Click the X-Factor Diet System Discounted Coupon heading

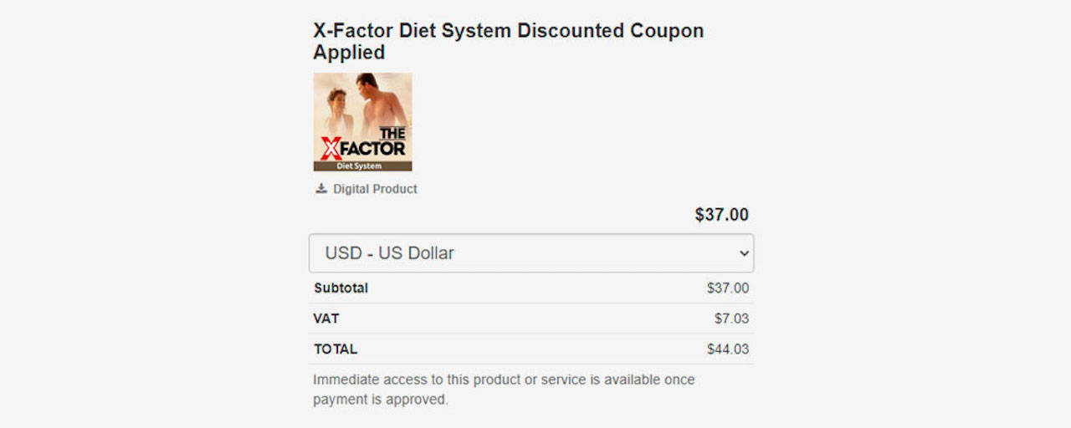[508, 31]
